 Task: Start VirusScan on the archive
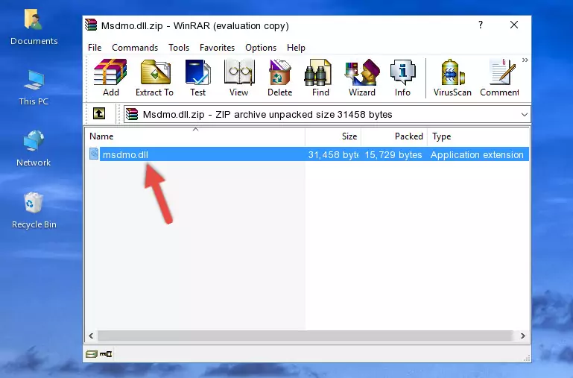[452, 78]
